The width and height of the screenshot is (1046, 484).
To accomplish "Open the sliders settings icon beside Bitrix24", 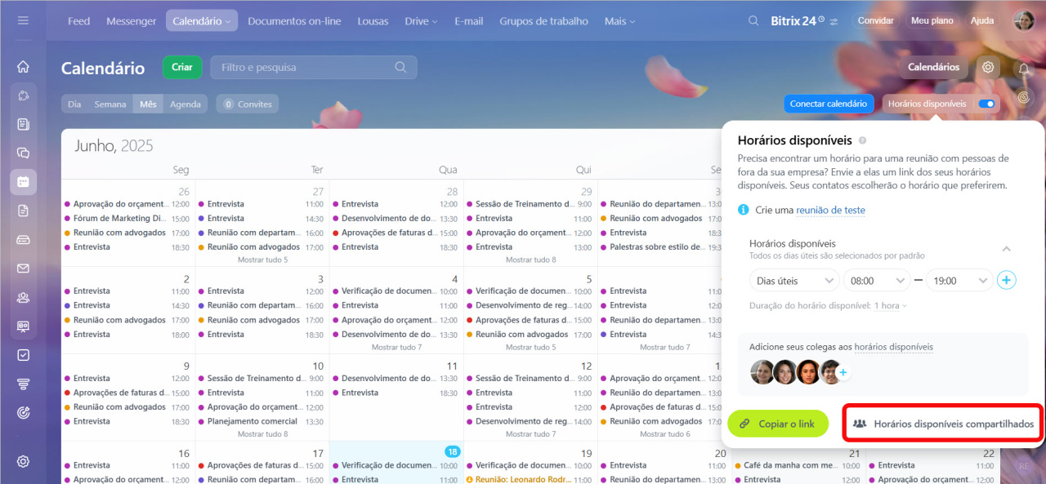I will coord(834,22).
